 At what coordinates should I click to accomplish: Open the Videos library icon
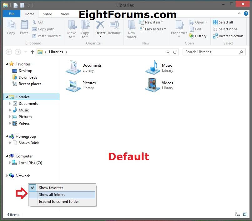tap(153, 85)
